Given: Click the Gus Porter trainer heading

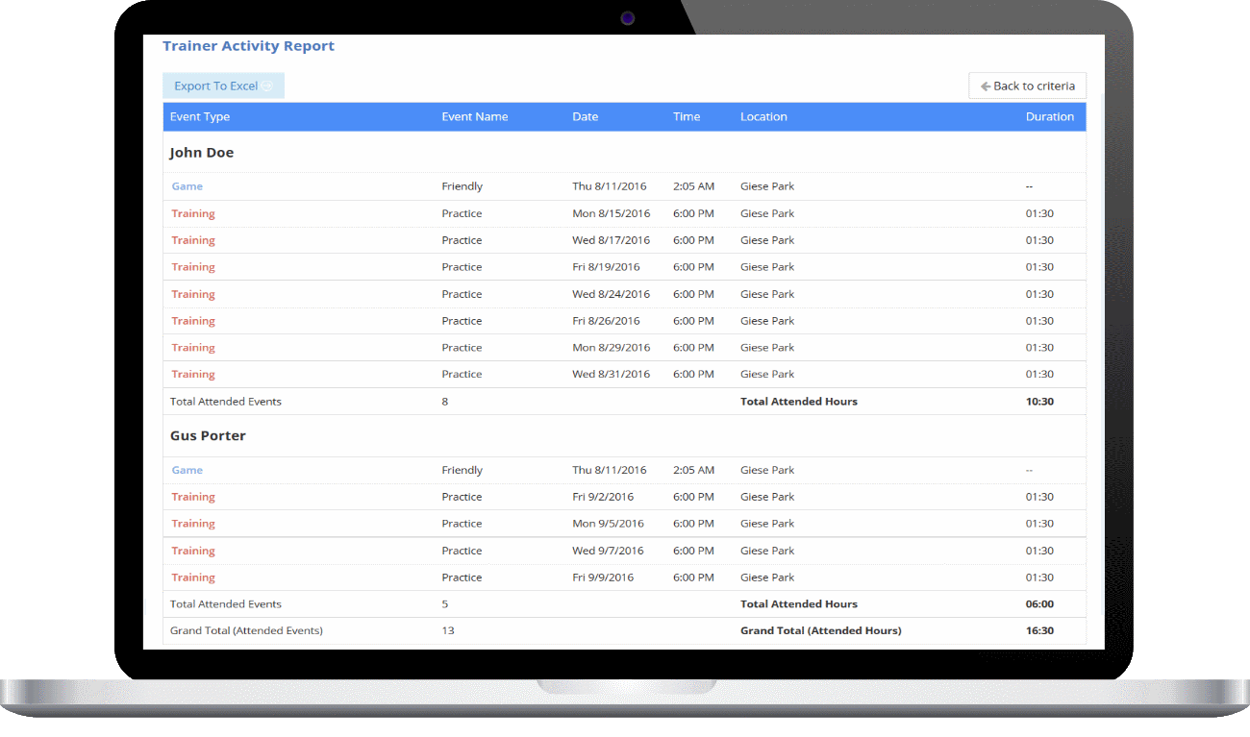Looking at the screenshot, I should tap(208, 436).
